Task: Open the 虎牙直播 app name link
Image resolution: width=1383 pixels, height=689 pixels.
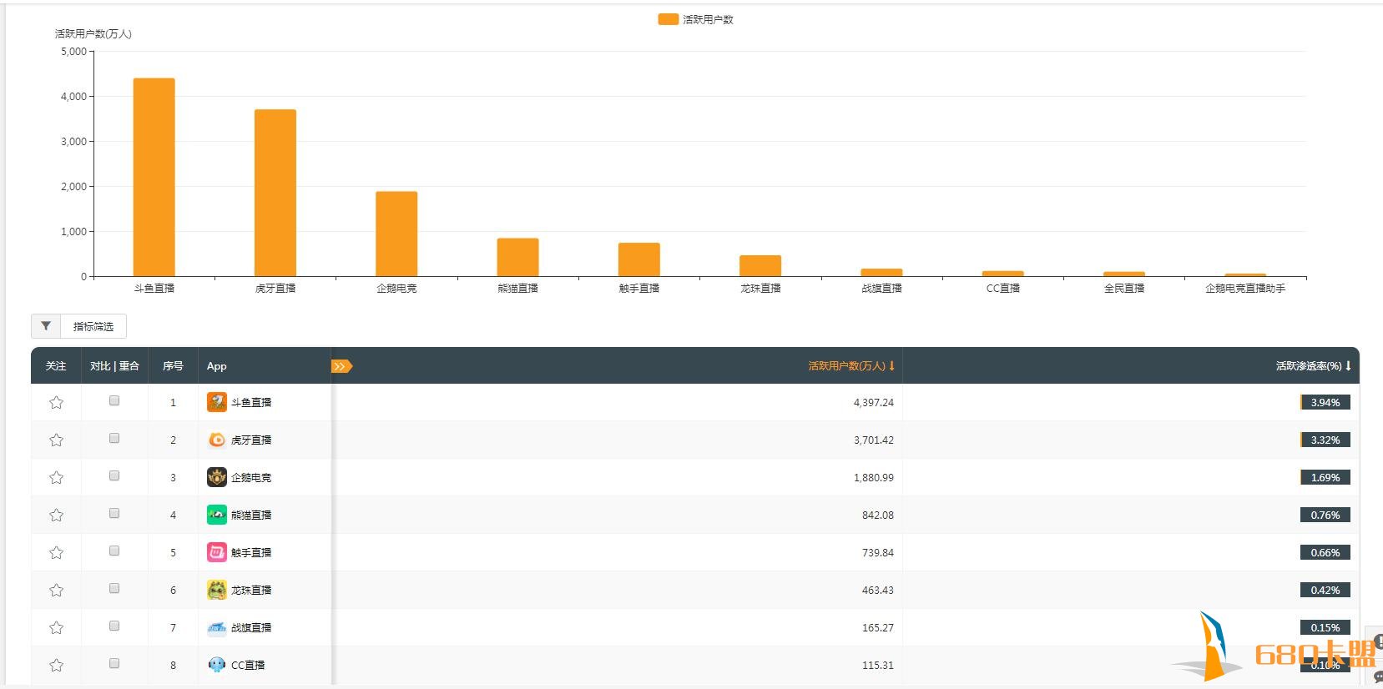Action: (x=251, y=440)
